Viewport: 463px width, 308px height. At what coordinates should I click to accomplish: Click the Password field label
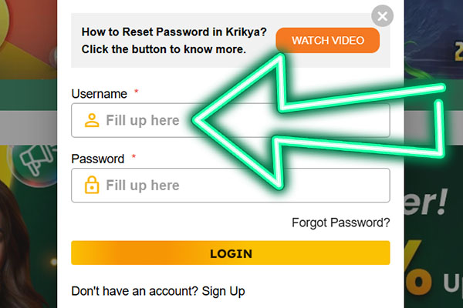point(97,159)
